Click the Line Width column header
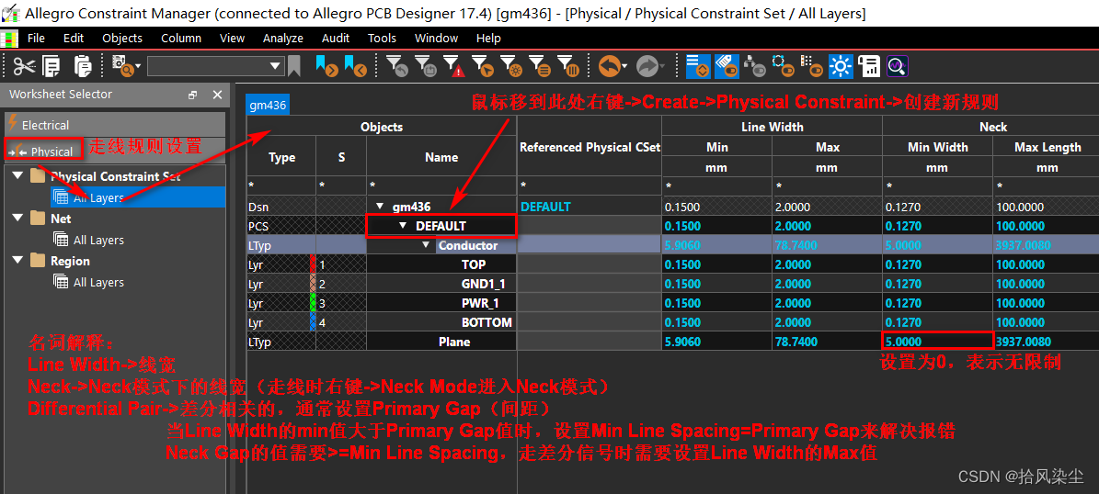 click(x=772, y=127)
